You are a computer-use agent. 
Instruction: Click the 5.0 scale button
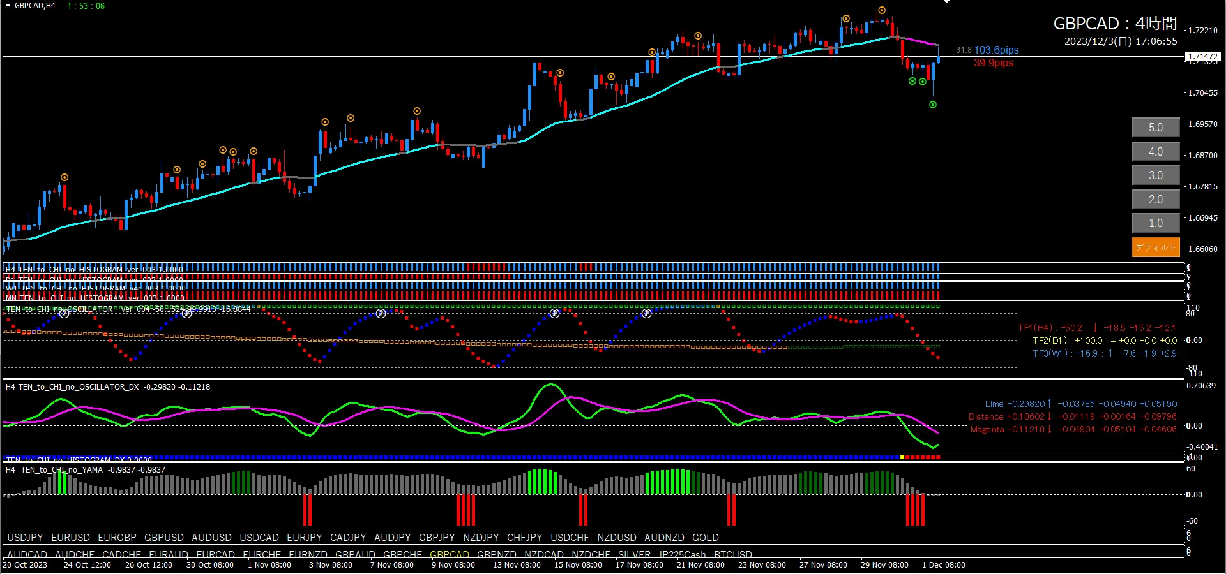click(1156, 128)
